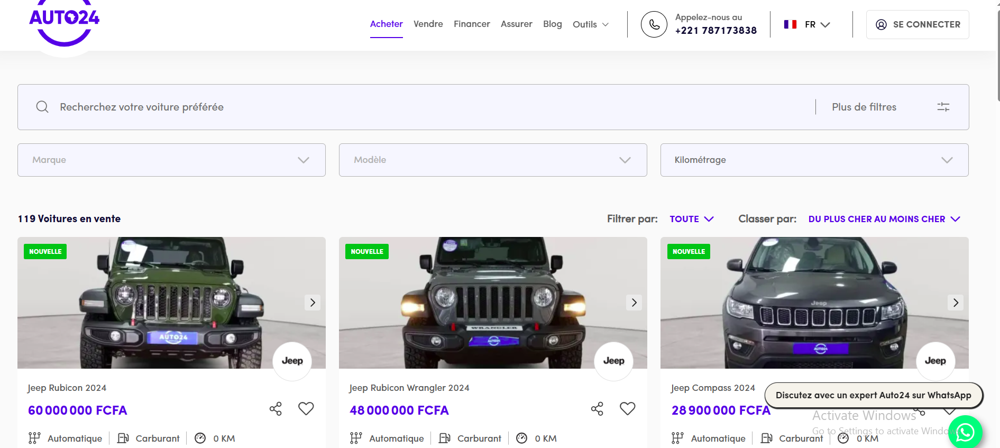
Task: Share the Jeep Rubicon 2024 listing
Action: (276, 409)
